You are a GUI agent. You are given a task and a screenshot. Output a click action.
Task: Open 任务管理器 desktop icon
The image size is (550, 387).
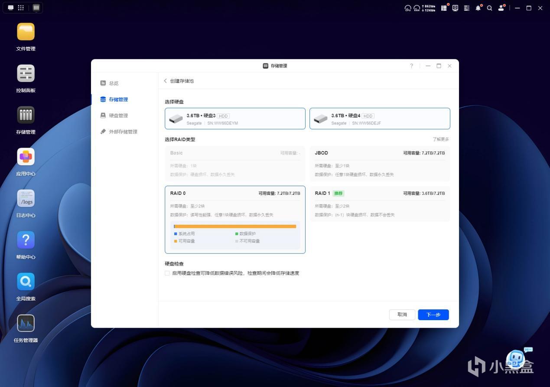(26, 323)
